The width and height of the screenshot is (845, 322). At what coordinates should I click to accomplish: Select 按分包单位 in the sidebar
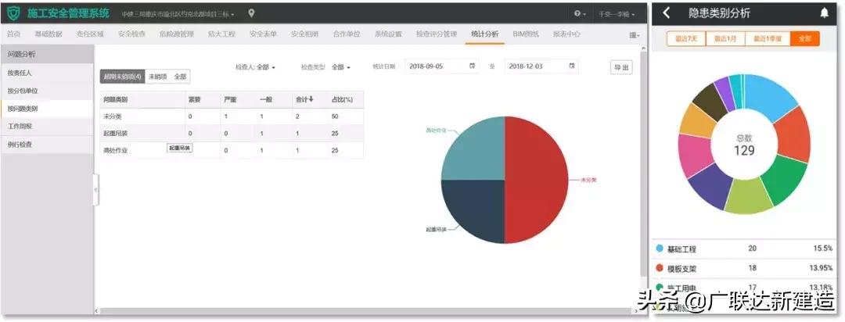[47, 91]
